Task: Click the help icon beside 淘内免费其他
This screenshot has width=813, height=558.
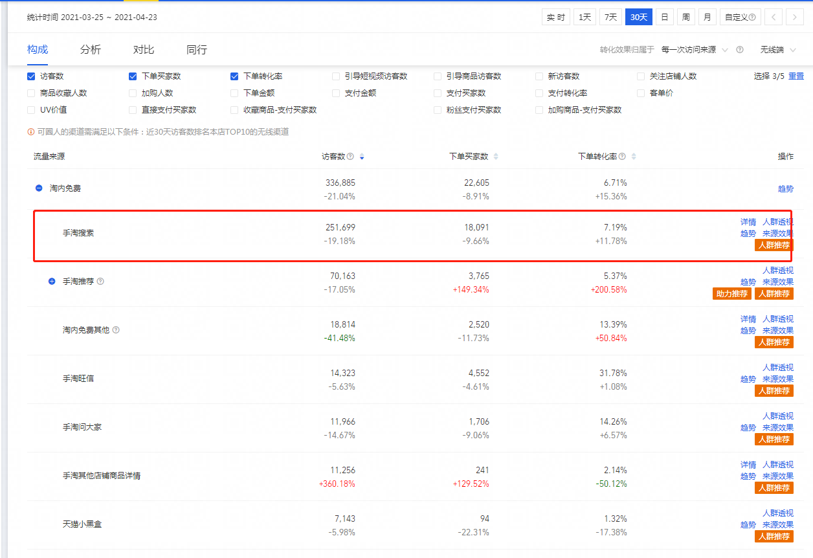Action: (x=116, y=330)
